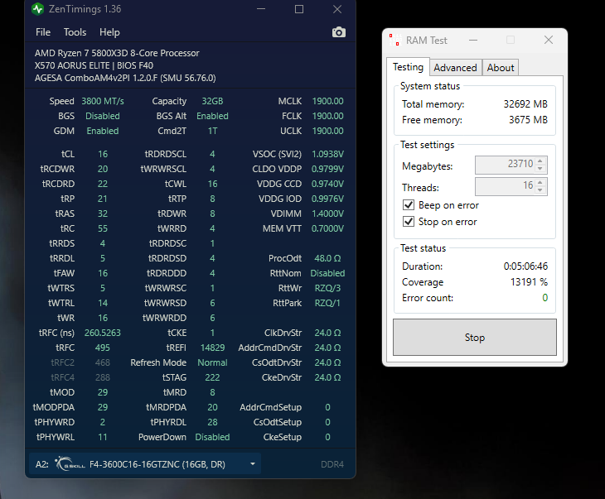The width and height of the screenshot is (605, 499).
Task: Close the ZenTimings window
Action: coord(337,9)
